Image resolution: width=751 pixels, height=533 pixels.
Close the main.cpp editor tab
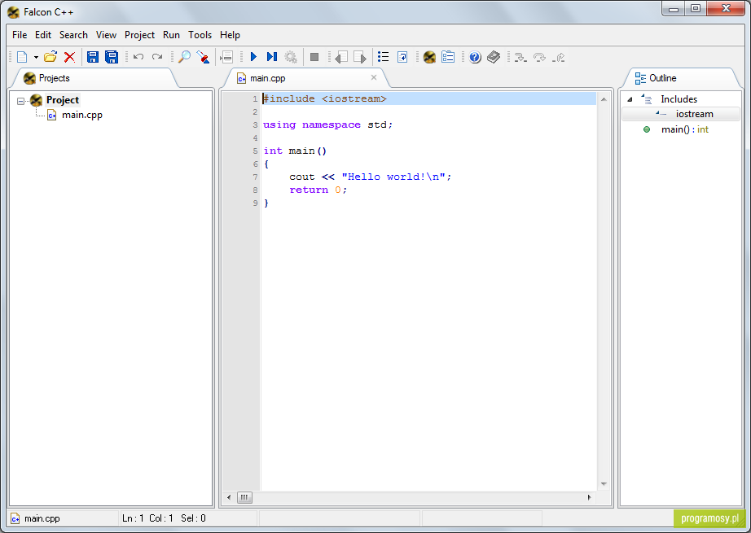tap(374, 77)
